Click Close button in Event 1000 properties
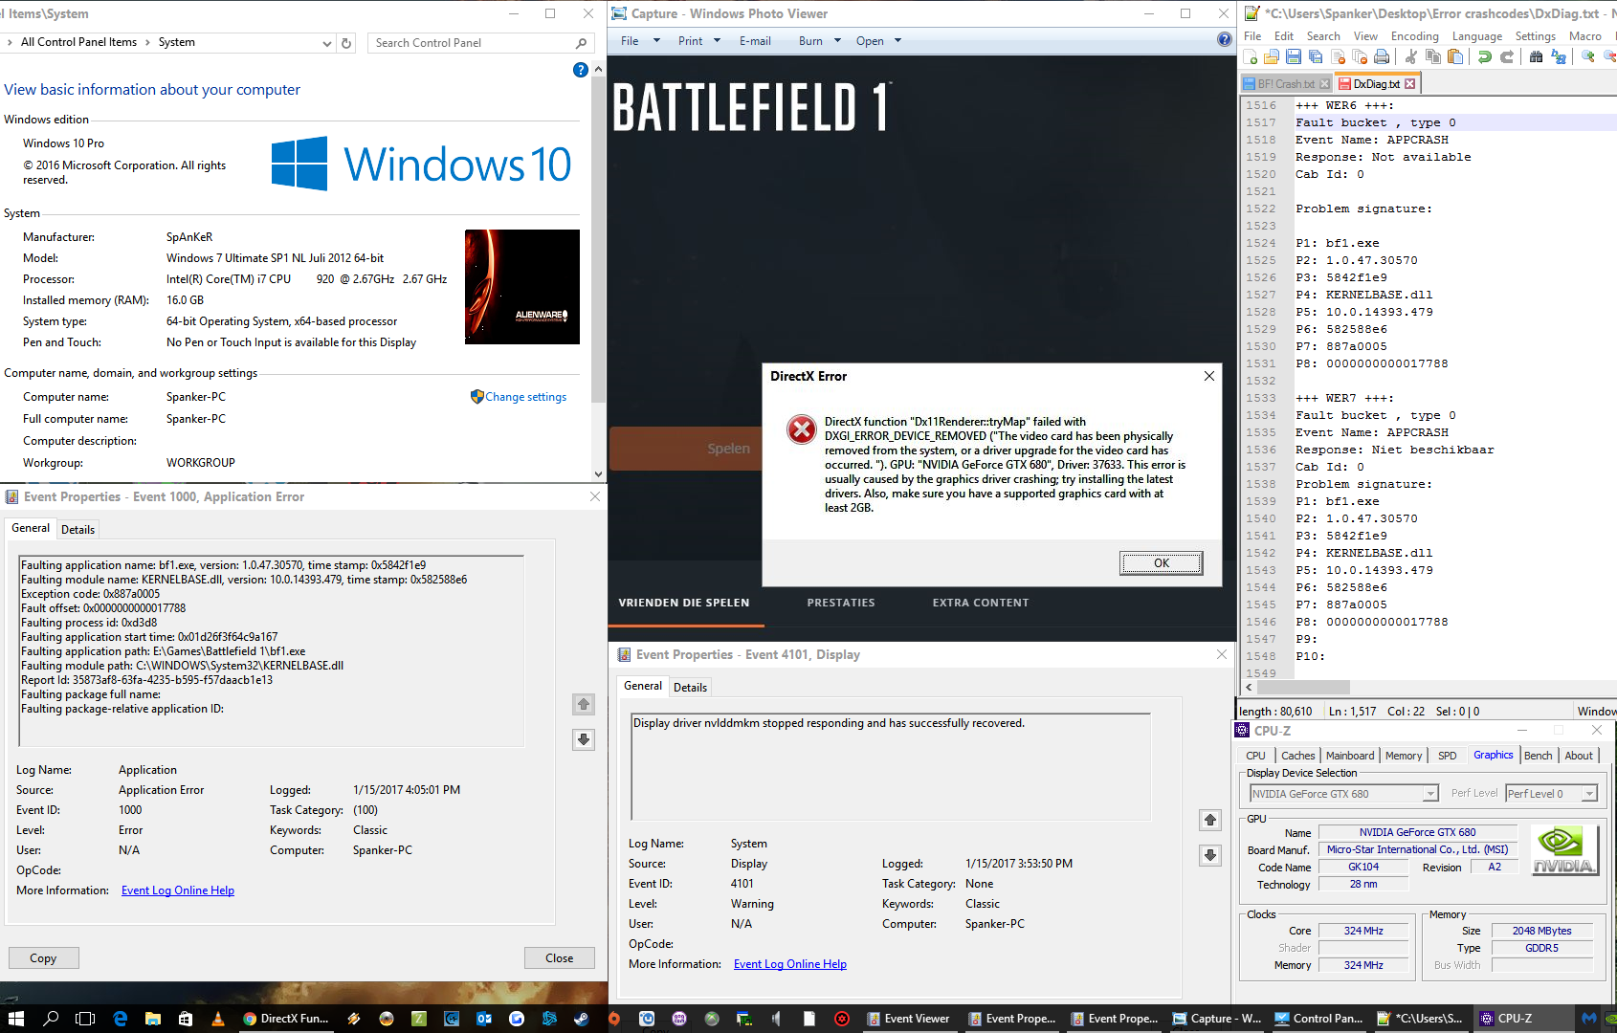The image size is (1617, 1033). 559,958
